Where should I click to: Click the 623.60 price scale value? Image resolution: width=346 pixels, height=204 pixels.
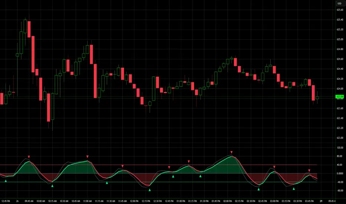coord(340,108)
